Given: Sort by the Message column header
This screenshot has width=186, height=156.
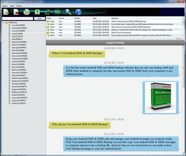Looking at the screenshot, I should (x=115, y=18).
